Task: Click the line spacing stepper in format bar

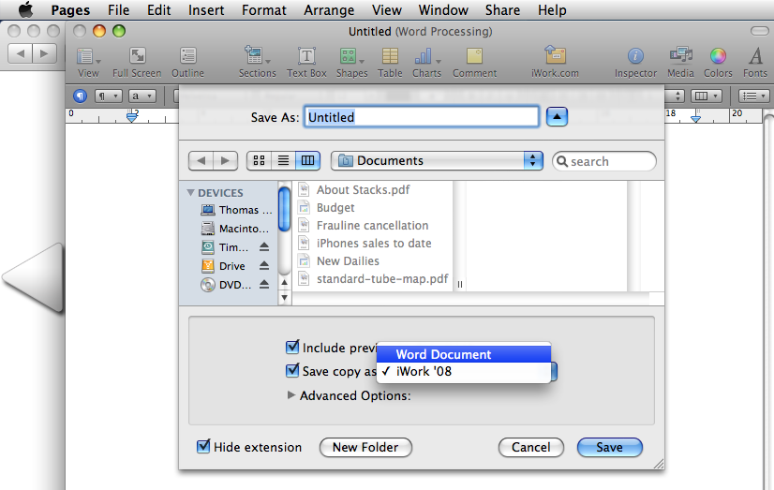Action: [x=678, y=96]
